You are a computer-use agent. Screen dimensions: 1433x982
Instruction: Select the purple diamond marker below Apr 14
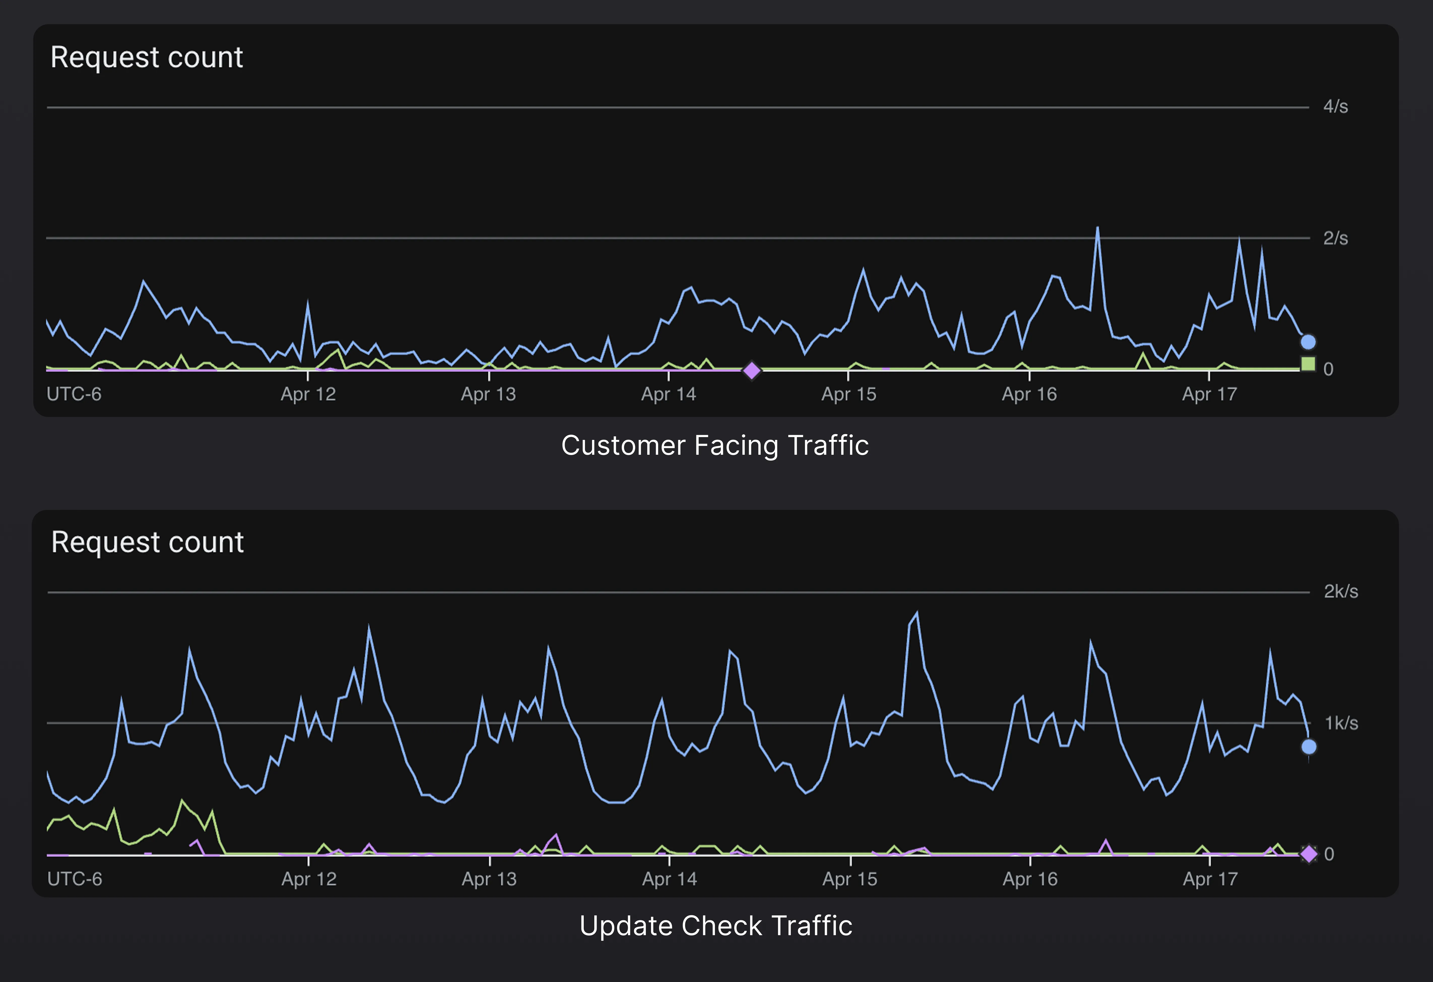(x=752, y=370)
